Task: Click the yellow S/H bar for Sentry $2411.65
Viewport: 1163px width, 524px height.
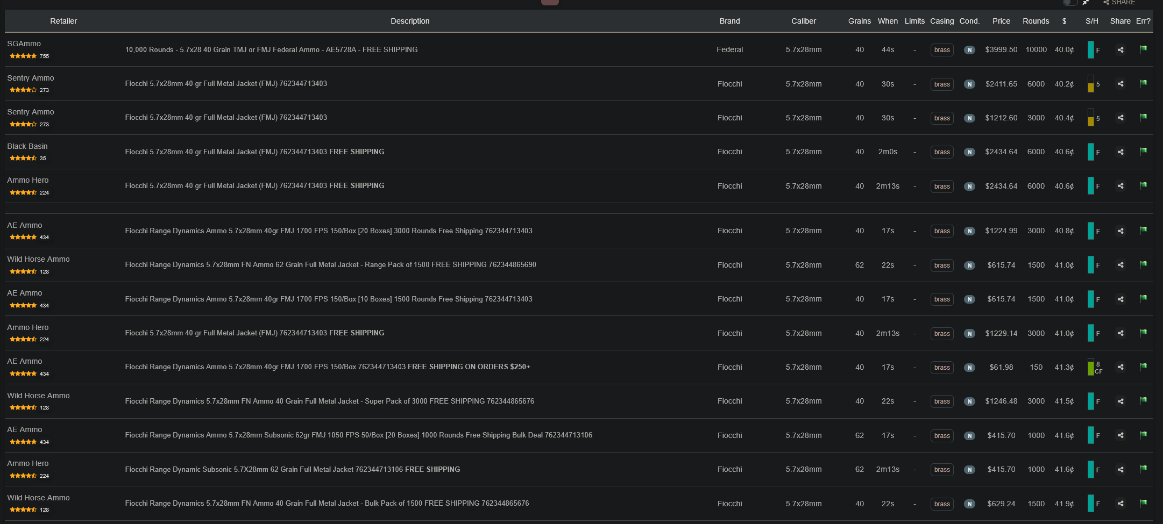Action: click(1090, 84)
